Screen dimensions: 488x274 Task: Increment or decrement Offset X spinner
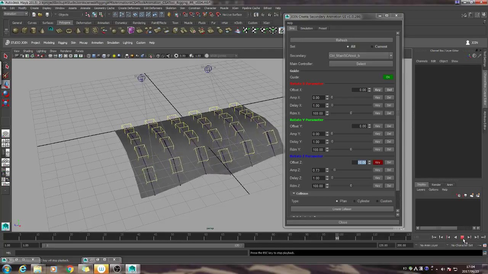coord(369,90)
